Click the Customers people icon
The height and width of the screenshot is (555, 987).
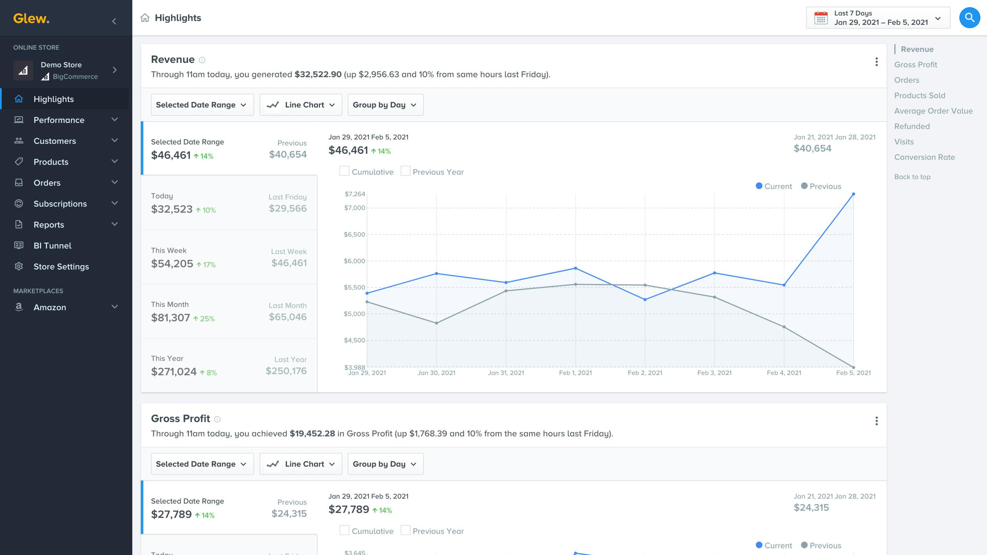[19, 141]
